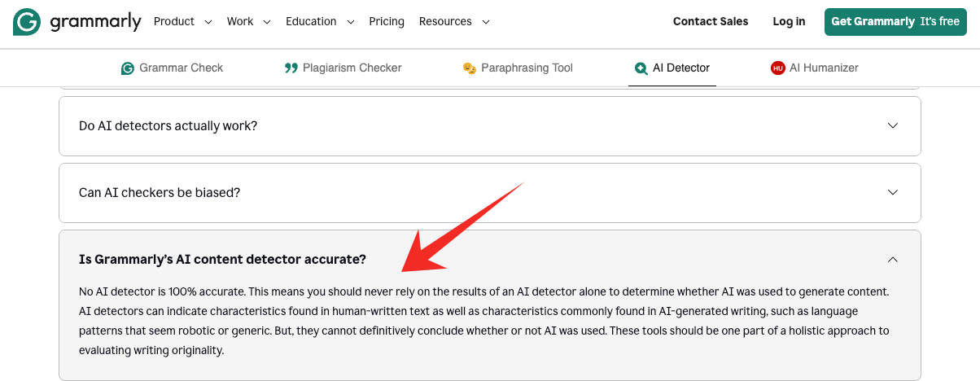The height and width of the screenshot is (381, 980).
Task: Go to the AI Humanizer tab
Action: (824, 68)
